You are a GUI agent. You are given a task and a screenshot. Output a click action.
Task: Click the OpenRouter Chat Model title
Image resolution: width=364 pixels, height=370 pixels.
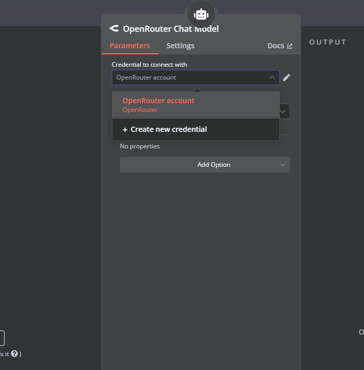pos(171,29)
